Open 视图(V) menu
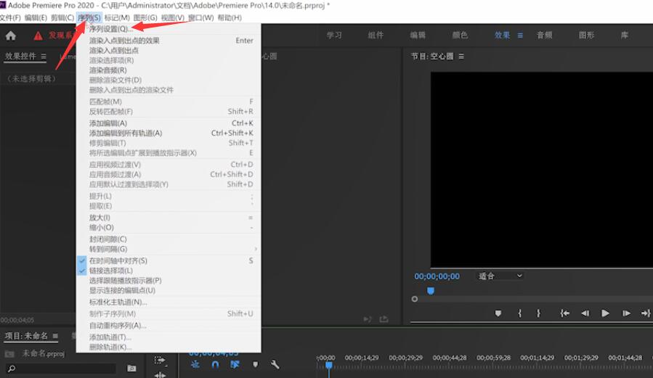653x378 pixels. point(173,17)
